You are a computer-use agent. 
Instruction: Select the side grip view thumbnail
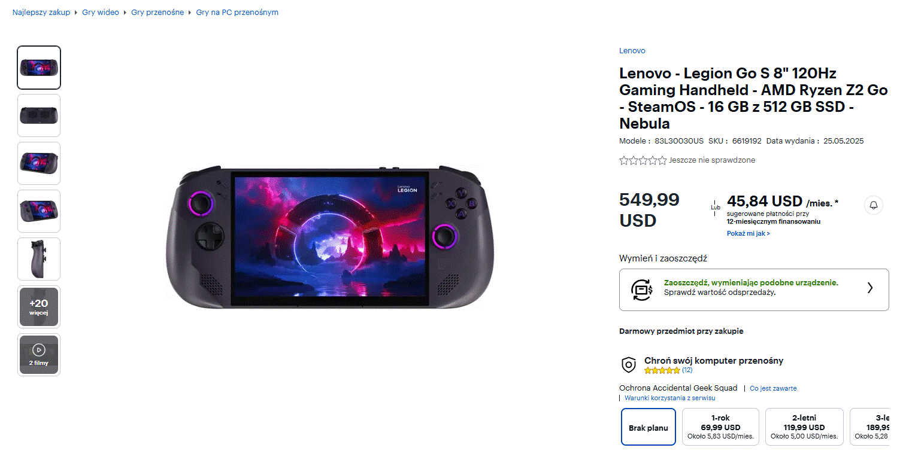point(39,259)
